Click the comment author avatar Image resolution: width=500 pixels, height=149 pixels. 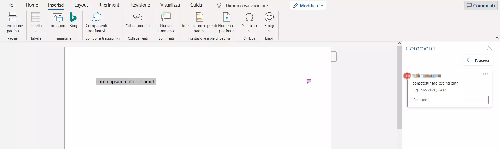[407, 76]
